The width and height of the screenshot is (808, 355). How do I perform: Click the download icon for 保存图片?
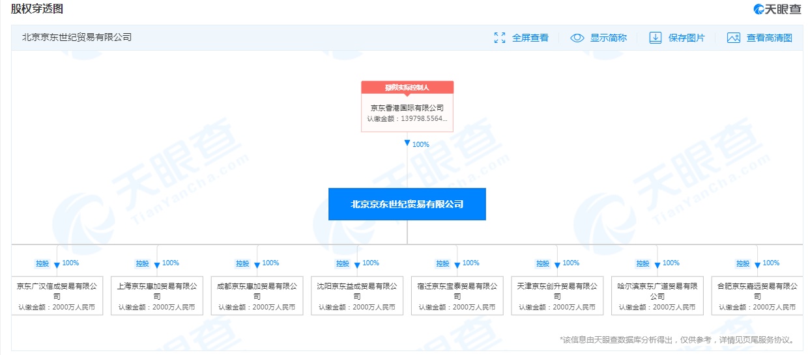[656, 38]
